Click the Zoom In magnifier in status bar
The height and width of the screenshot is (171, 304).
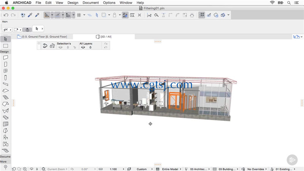[x=25, y=169]
